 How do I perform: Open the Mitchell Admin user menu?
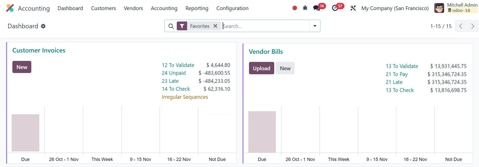coord(456,8)
